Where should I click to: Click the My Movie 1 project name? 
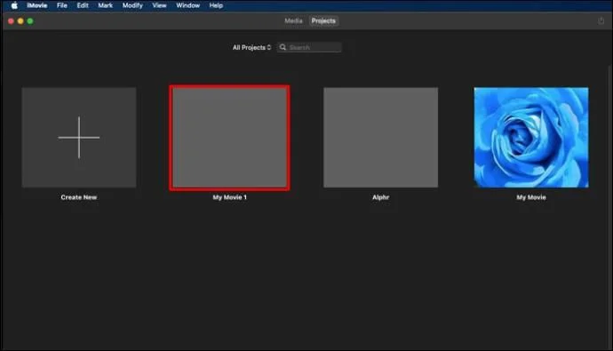(229, 197)
